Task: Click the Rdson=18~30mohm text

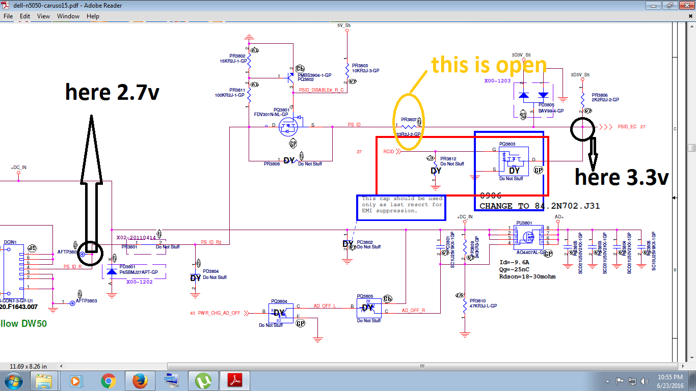Action: (x=528, y=276)
